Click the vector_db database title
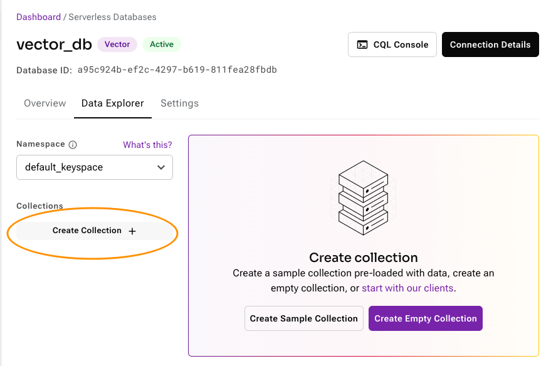 pos(54,44)
